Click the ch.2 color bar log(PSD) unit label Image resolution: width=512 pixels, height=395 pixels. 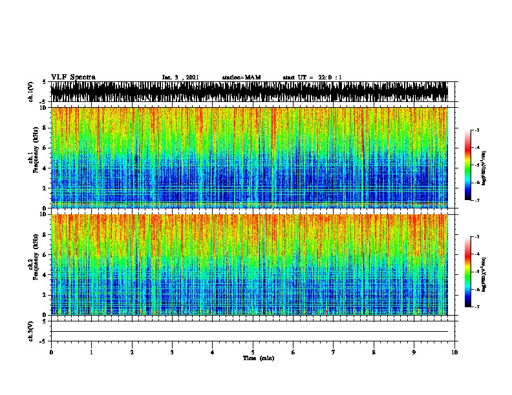[x=484, y=274]
